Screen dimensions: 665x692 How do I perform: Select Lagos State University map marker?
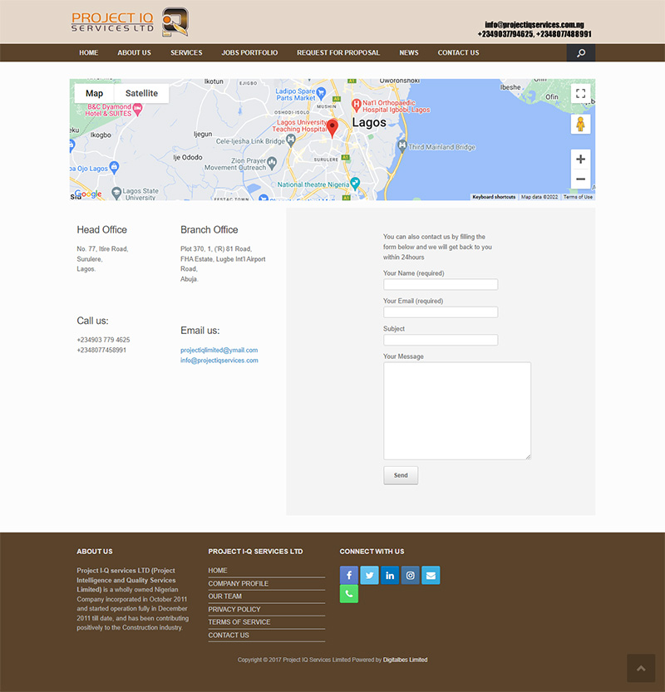[116, 193]
